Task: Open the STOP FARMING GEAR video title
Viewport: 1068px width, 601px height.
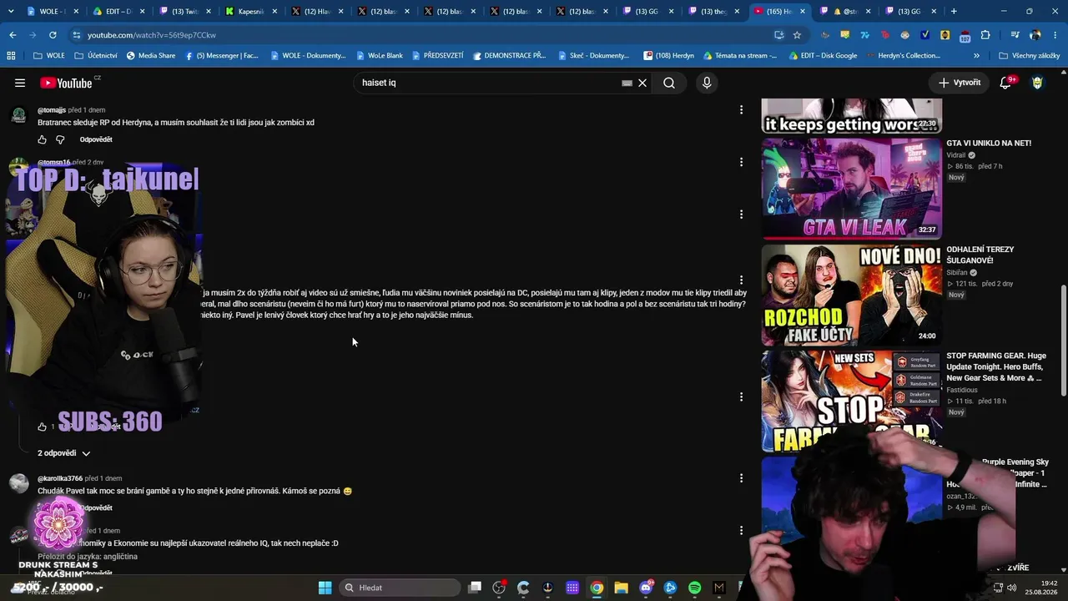Action: point(996,366)
